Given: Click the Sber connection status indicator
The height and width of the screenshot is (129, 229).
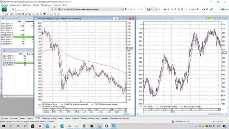Looking at the screenshot, I should (225, 9).
